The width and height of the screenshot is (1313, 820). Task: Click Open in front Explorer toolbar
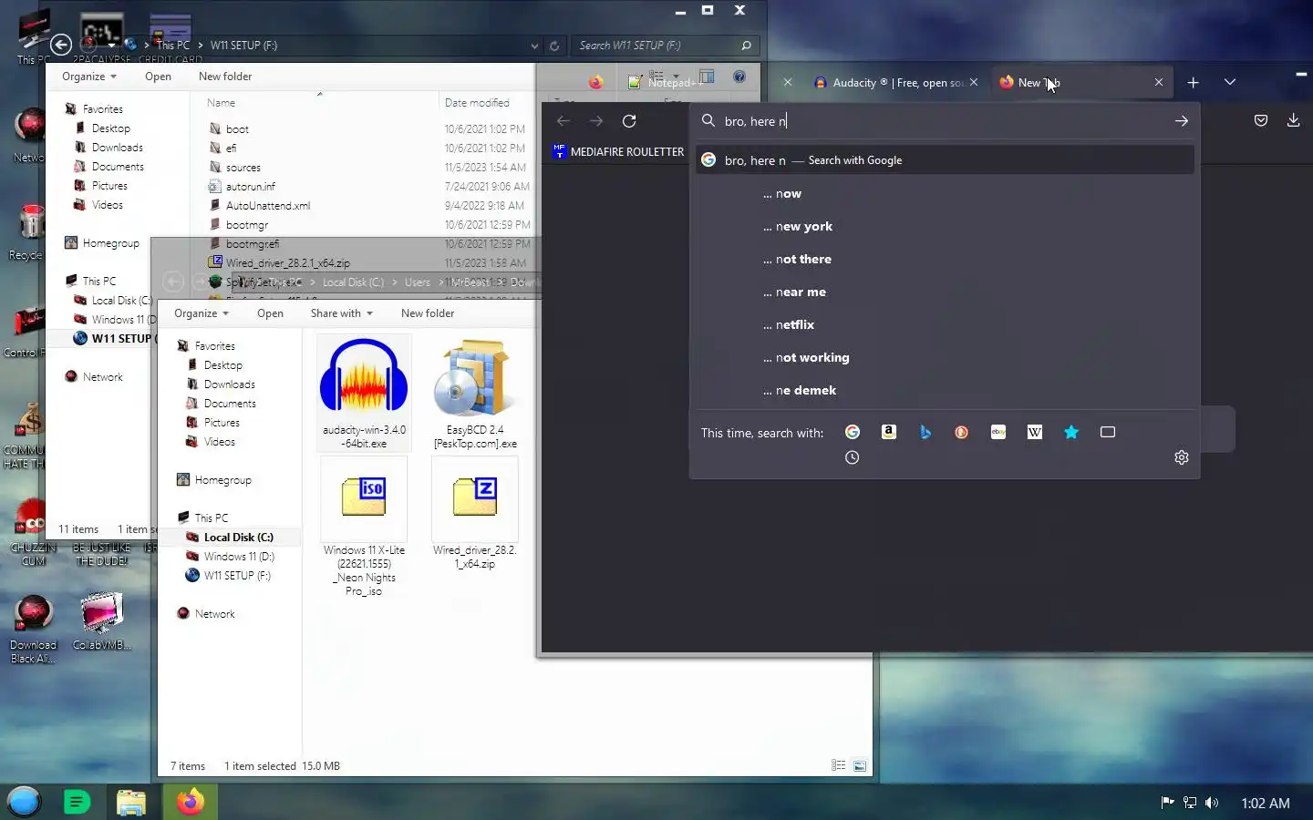[270, 313]
